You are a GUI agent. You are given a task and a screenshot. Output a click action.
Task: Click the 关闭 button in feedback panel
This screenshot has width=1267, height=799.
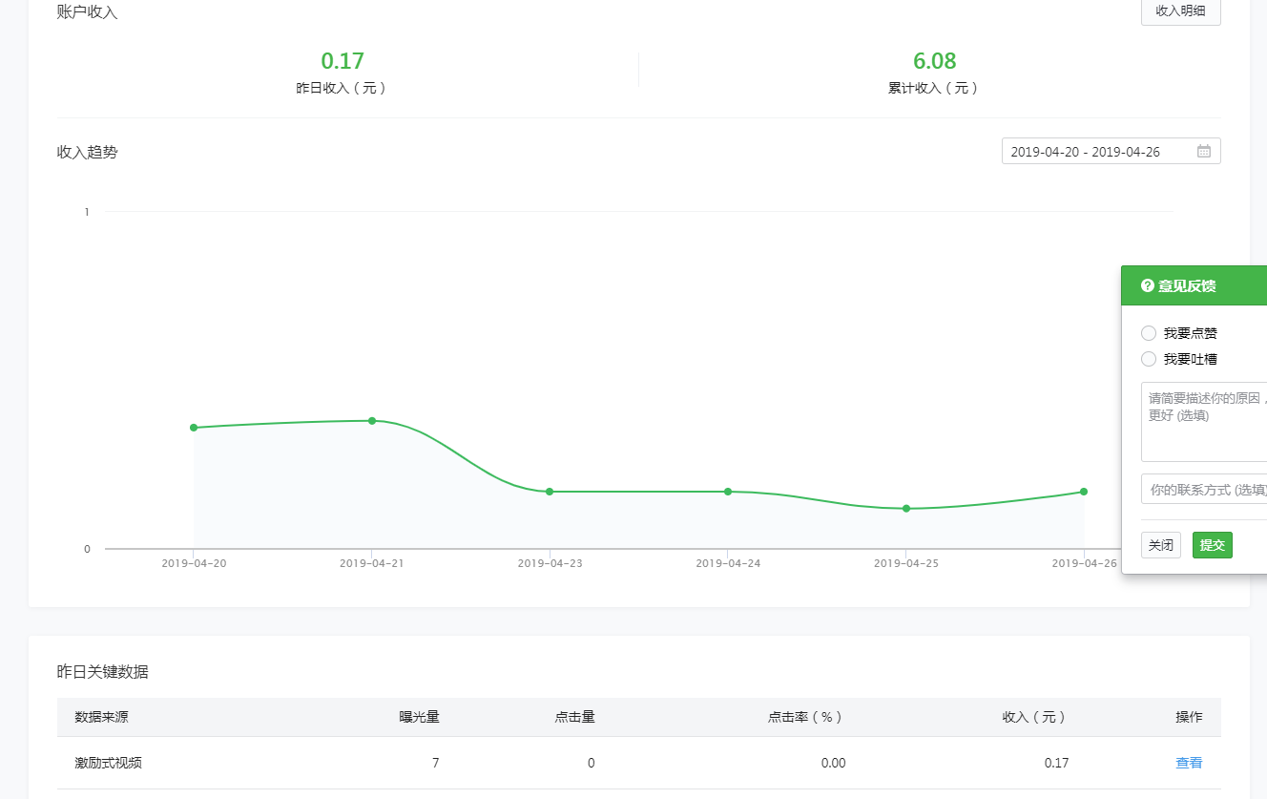[x=1160, y=545]
